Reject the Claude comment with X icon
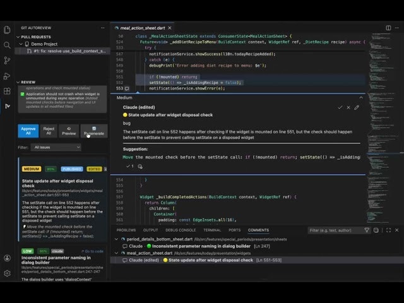Viewport: 404px width, 303px height. (348, 107)
